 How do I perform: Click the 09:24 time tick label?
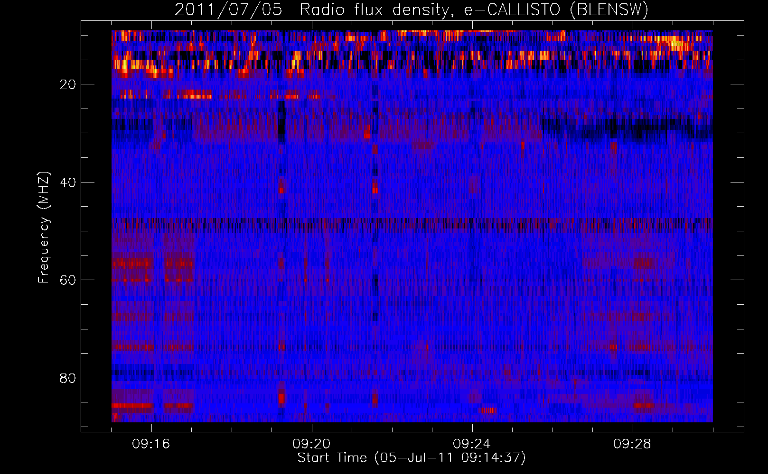(x=472, y=444)
